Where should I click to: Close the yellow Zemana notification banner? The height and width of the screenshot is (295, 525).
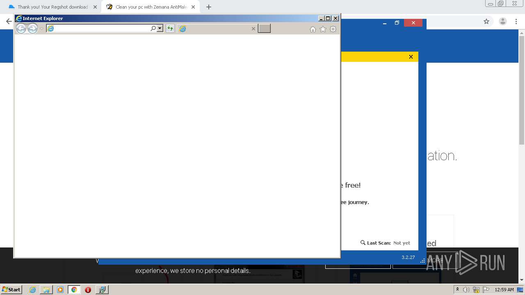pos(411,57)
